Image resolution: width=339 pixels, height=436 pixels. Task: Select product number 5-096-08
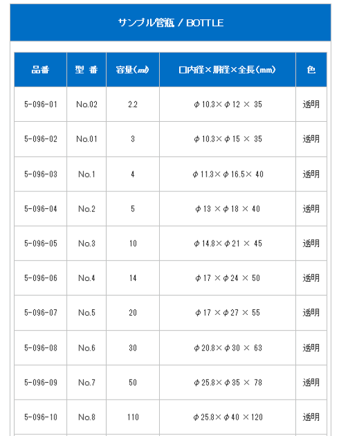[x=41, y=348]
